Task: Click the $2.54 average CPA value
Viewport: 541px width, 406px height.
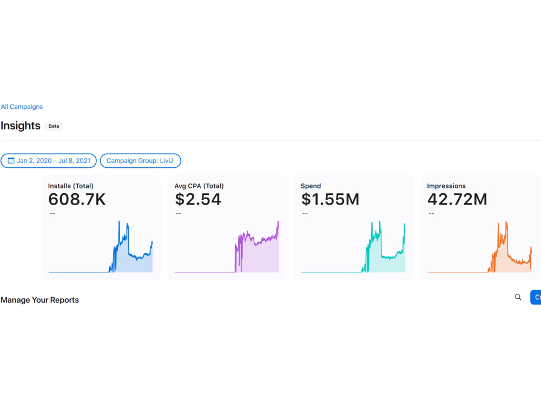Action: tap(197, 199)
